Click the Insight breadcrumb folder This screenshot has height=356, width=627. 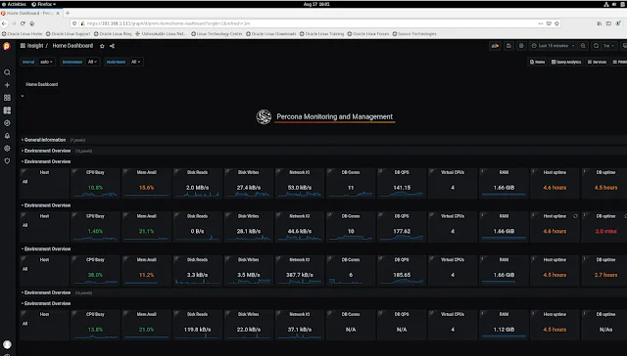pyautogui.click(x=35, y=46)
